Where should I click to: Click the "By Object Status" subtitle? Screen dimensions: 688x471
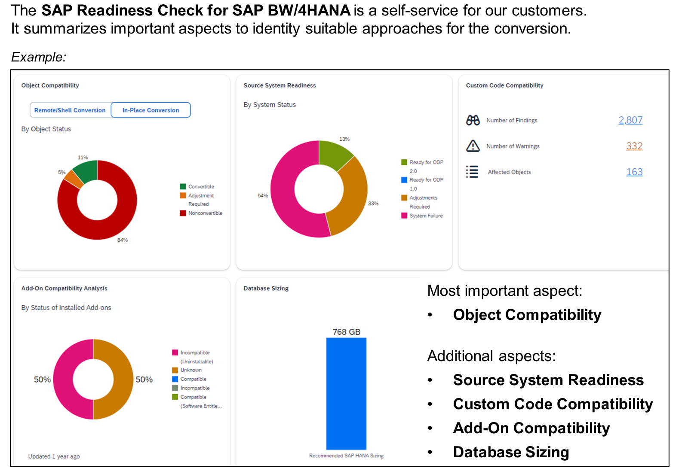point(46,129)
